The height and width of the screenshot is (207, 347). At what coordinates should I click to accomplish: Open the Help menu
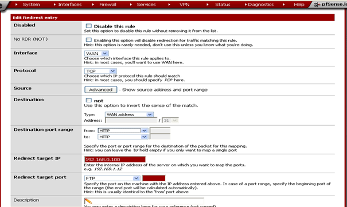point(299,5)
